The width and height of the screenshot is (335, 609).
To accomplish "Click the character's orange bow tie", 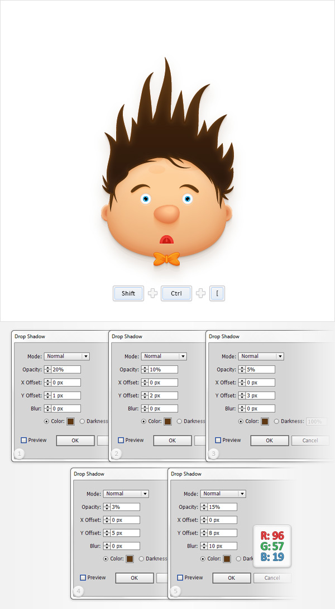I will (166, 258).
